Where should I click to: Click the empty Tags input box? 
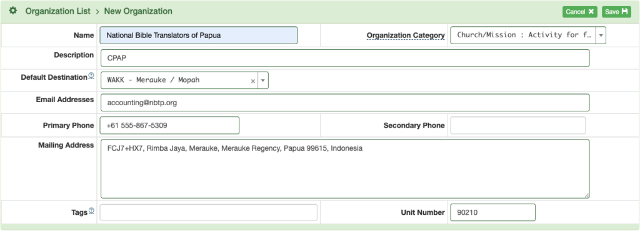209,212
